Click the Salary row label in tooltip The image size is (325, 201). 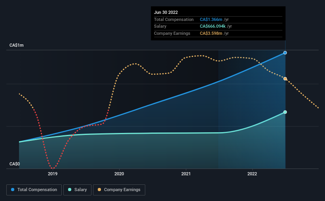coord(160,27)
